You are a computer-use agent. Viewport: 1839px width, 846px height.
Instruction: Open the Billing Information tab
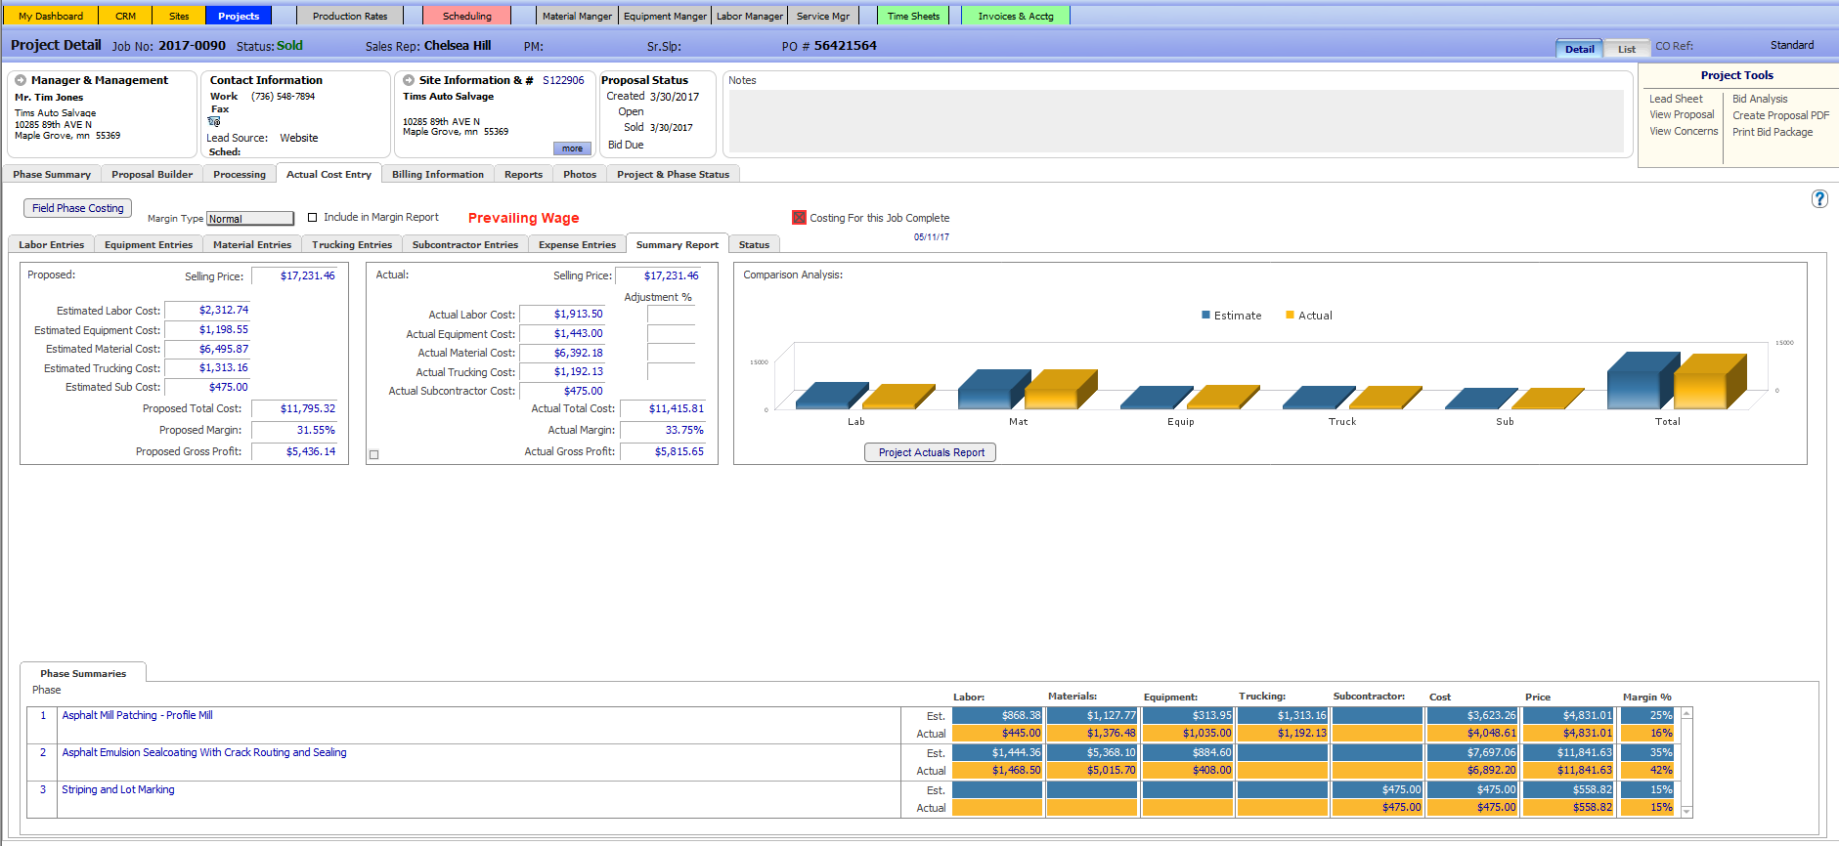(438, 174)
